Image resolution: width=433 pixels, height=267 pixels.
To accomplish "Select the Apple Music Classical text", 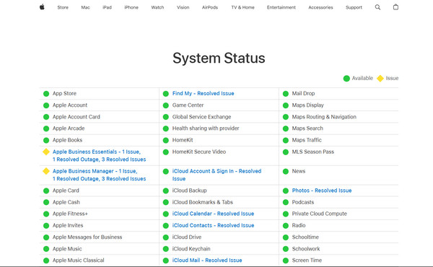I will (79, 261).
